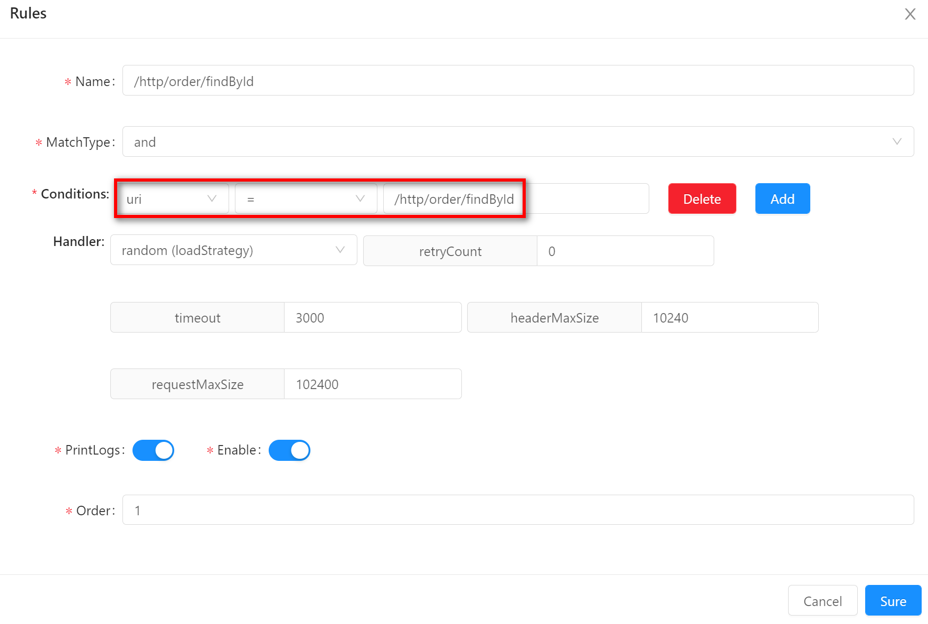Open the random loadStrategy Handler dropdown
Viewport: 928px width, 624px height.
tap(233, 250)
